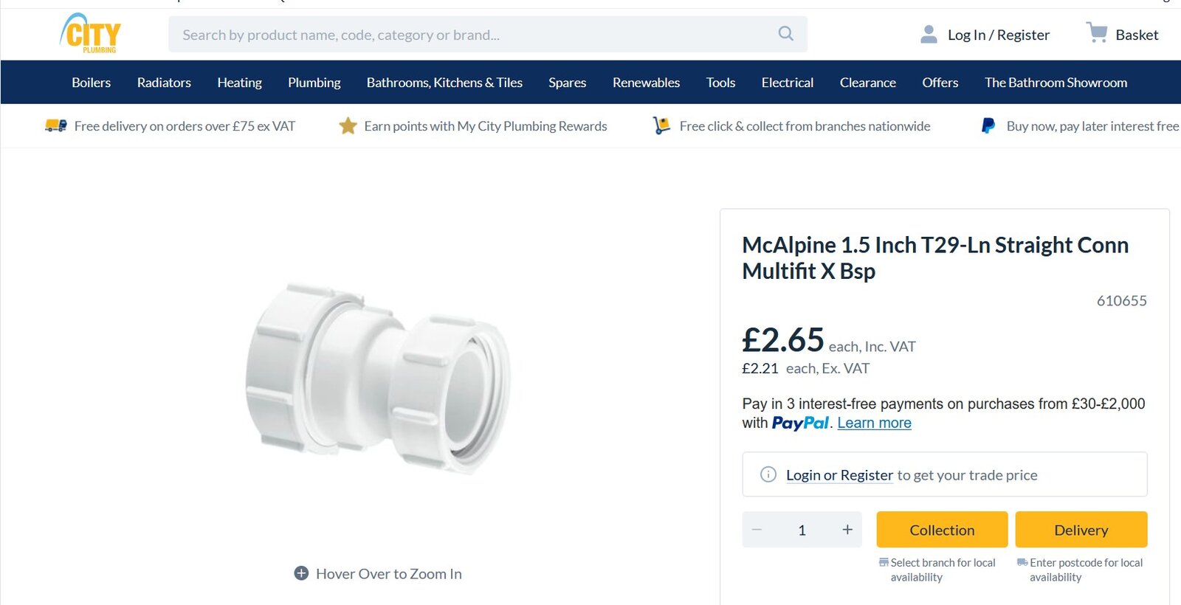Follow the PayPal Learn more link
The height and width of the screenshot is (605, 1181).
(x=874, y=423)
